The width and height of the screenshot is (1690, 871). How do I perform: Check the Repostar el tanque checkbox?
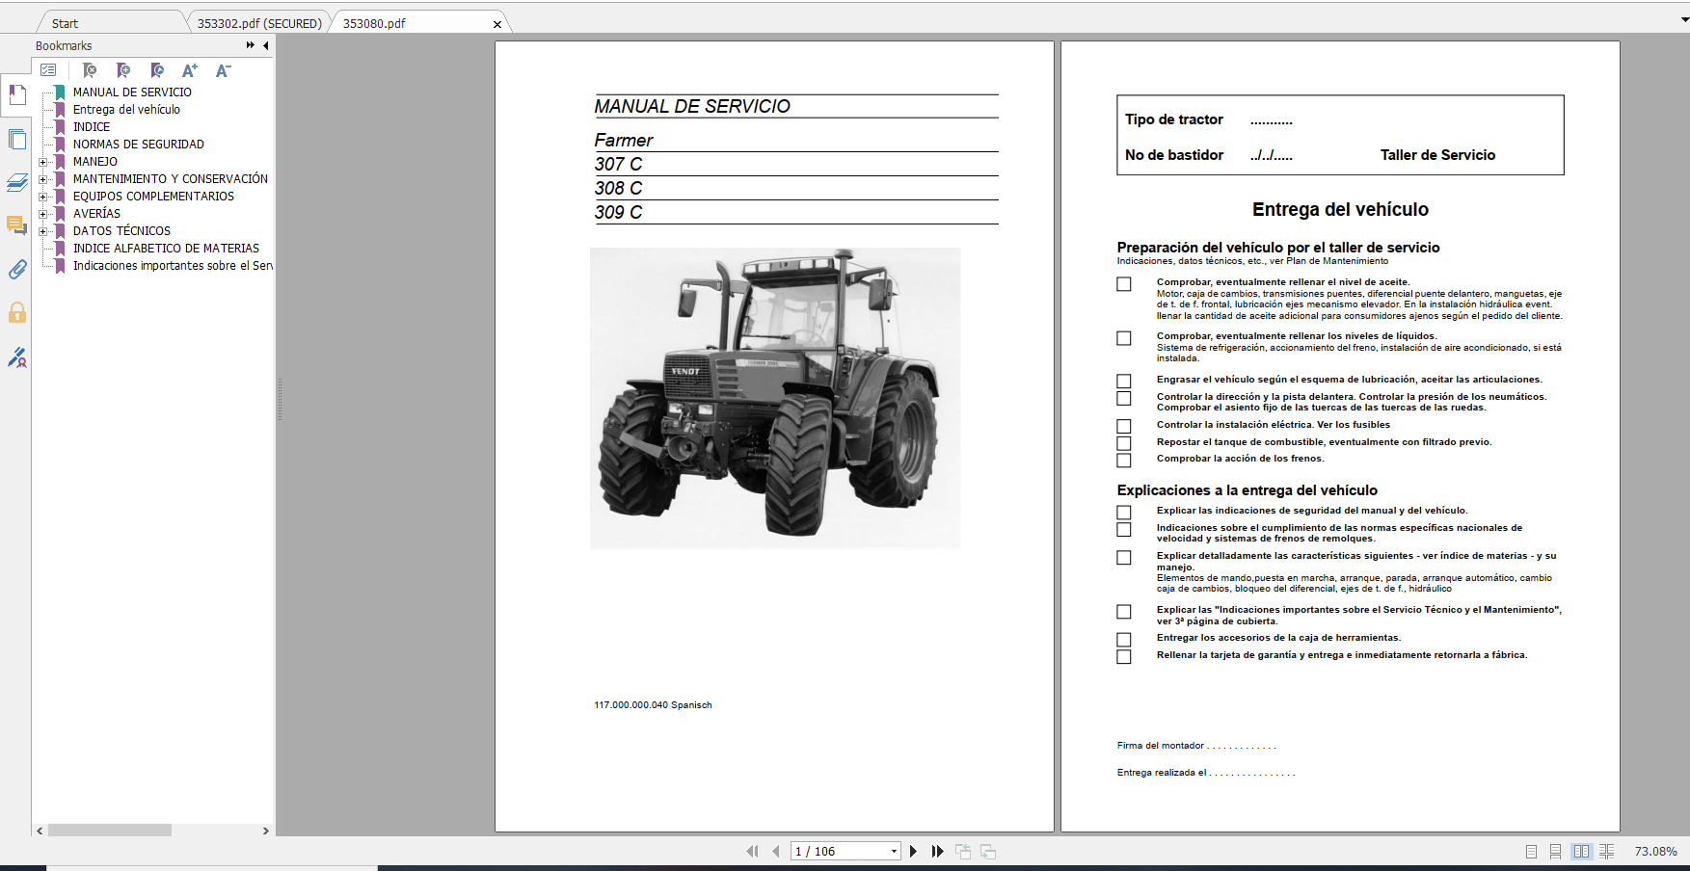(1123, 443)
